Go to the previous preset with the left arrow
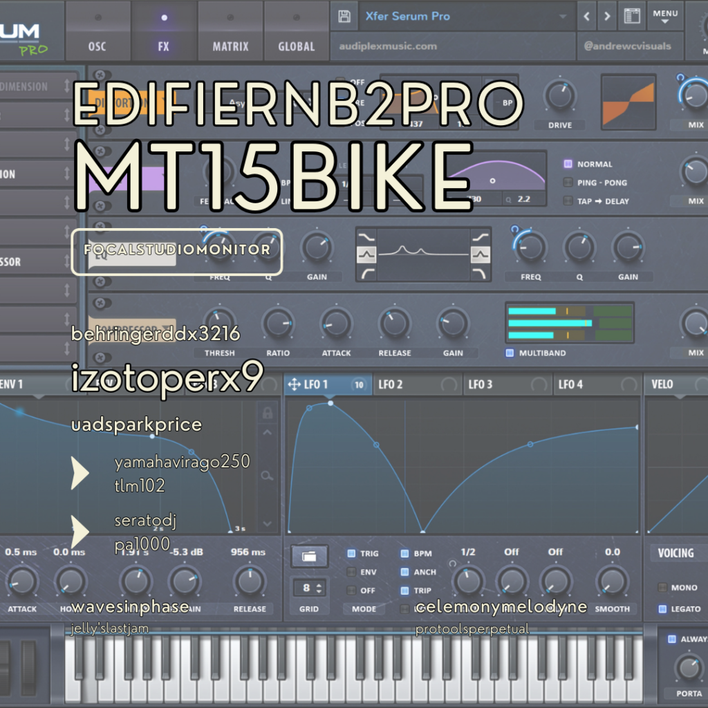708x708 pixels. (586, 17)
